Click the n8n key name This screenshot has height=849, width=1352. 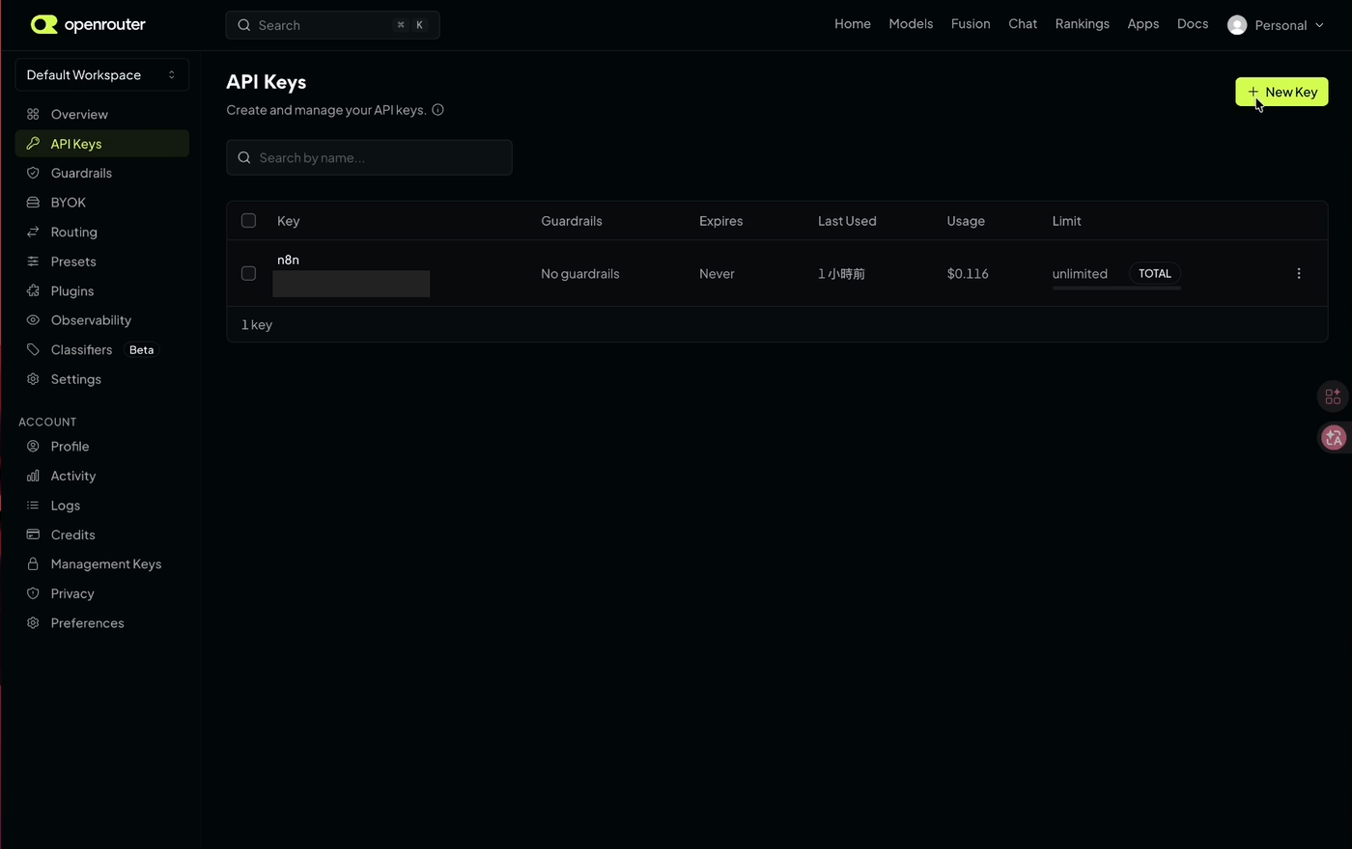(288, 260)
